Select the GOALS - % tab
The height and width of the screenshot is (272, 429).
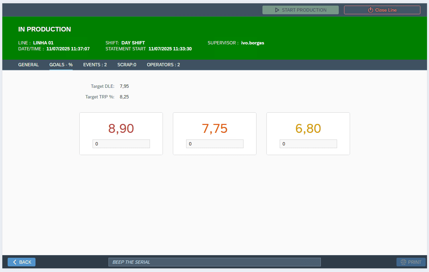pyautogui.click(x=61, y=65)
